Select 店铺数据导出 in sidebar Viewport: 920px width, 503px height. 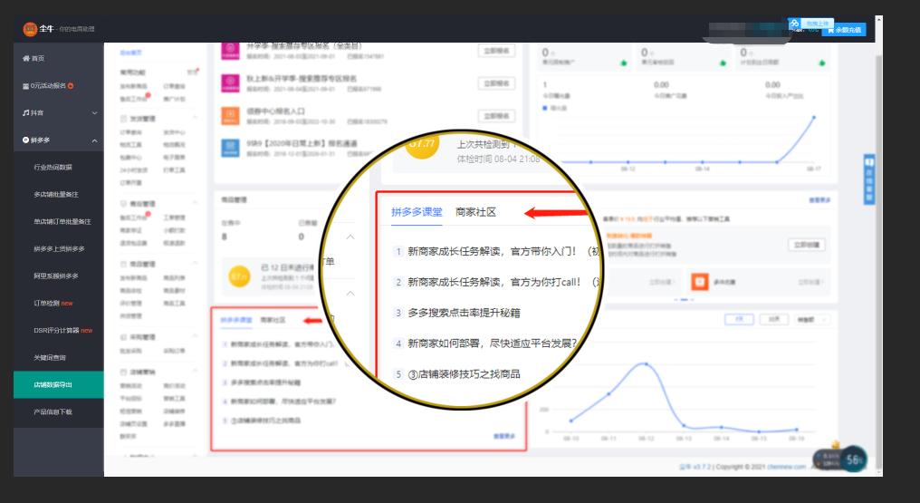[x=59, y=385]
